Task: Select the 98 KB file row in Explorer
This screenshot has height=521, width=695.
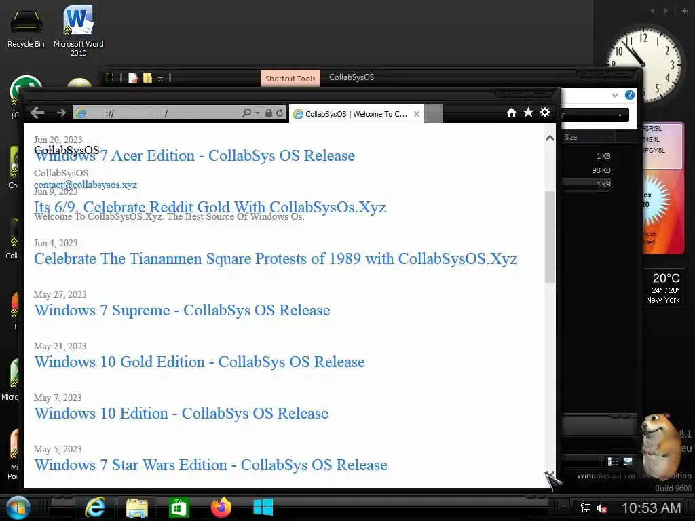Action: point(586,170)
